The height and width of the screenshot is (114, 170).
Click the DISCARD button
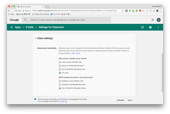coord(120,100)
